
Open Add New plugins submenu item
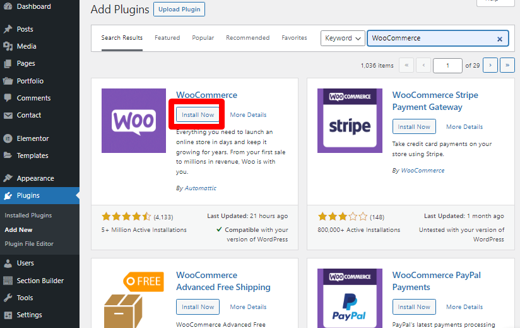[x=18, y=230]
